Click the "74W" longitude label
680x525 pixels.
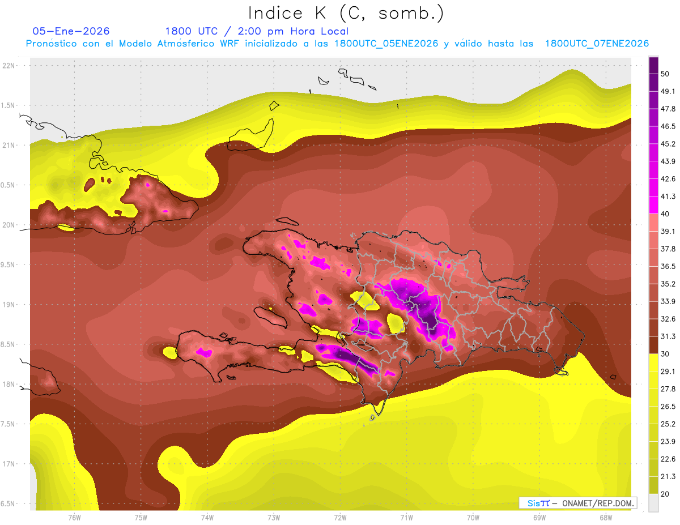(207, 518)
